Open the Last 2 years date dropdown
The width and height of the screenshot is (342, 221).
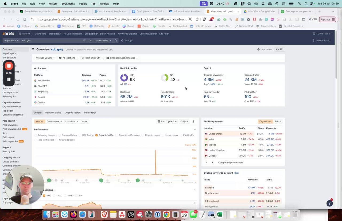[167, 122]
